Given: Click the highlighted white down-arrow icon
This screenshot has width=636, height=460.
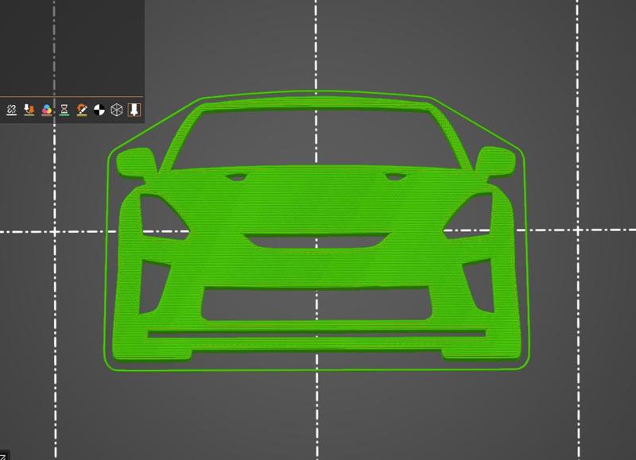Looking at the screenshot, I should pyautogui.click(x=134, y=110).
